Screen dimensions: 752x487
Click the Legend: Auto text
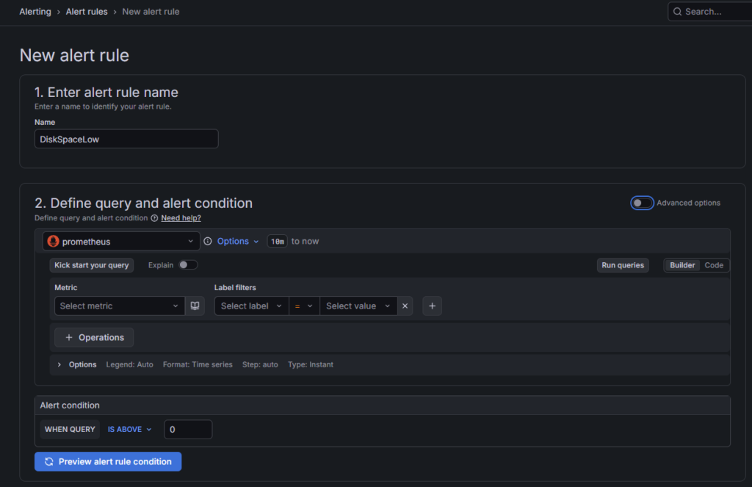[x=129, y=364]
